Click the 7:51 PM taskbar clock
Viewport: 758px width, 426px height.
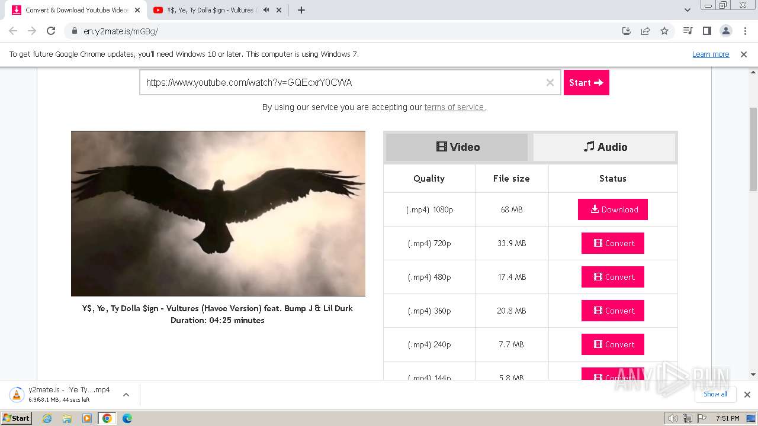pyautogui.click(x=727, y=418)
